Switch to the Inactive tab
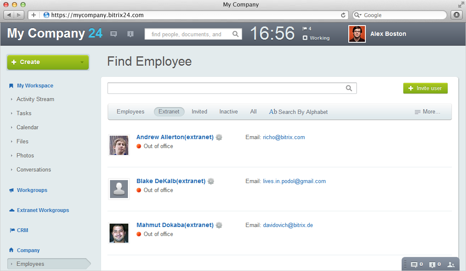The image size is (466, 271). tap(229, 111)
